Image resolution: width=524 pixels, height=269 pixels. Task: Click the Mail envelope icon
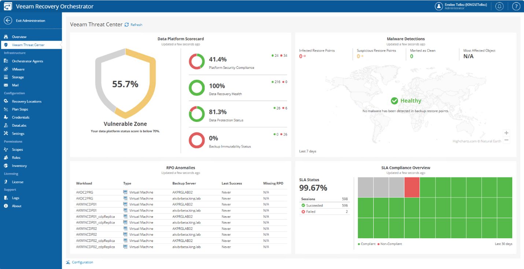(6, 85)
